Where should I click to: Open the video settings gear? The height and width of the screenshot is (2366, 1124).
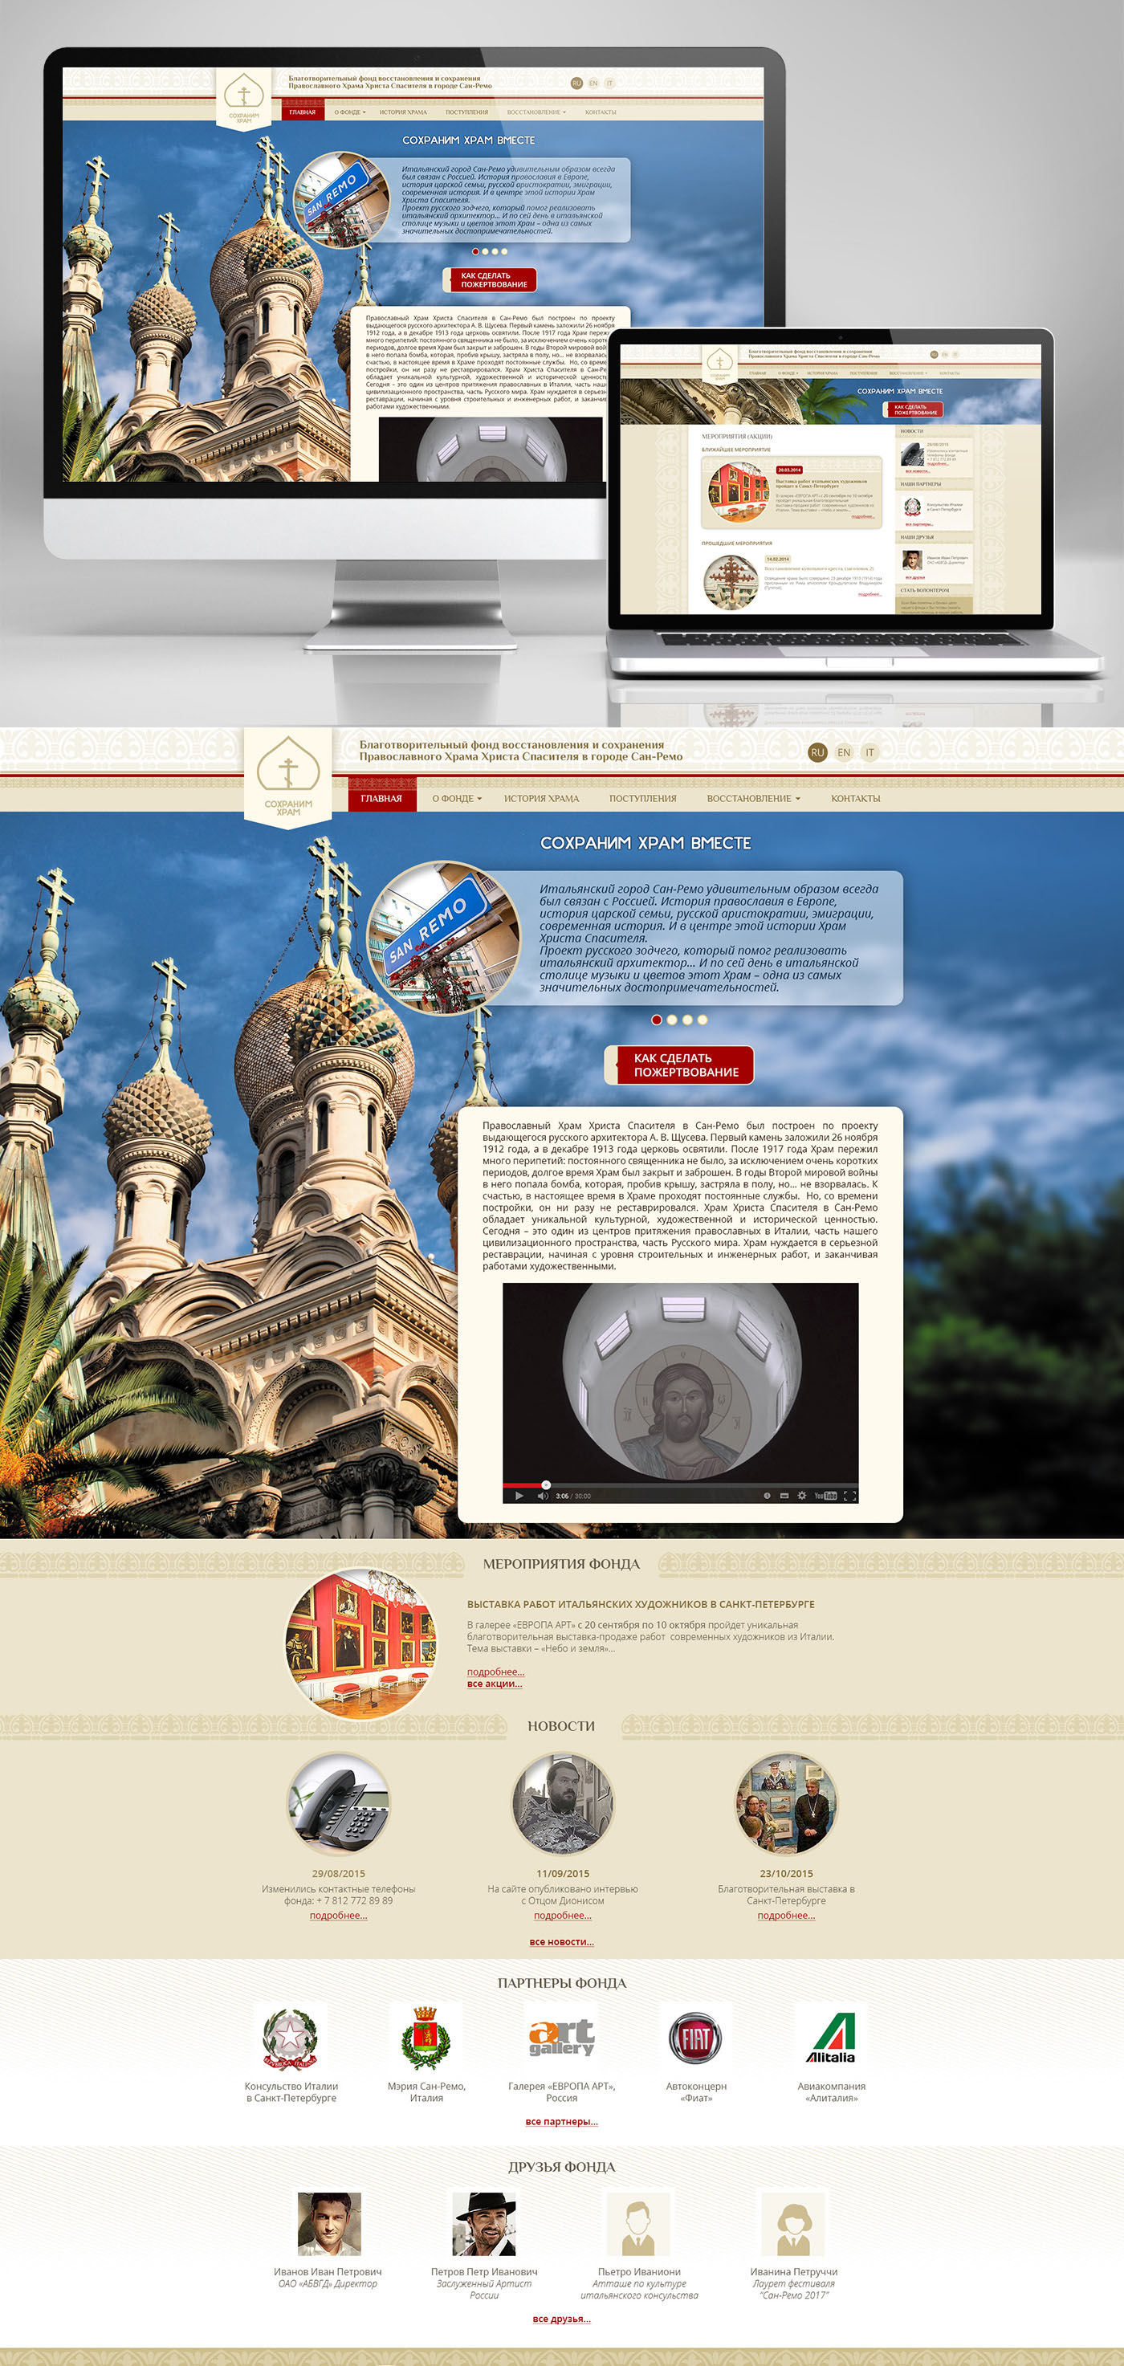tap(802, 1495)
